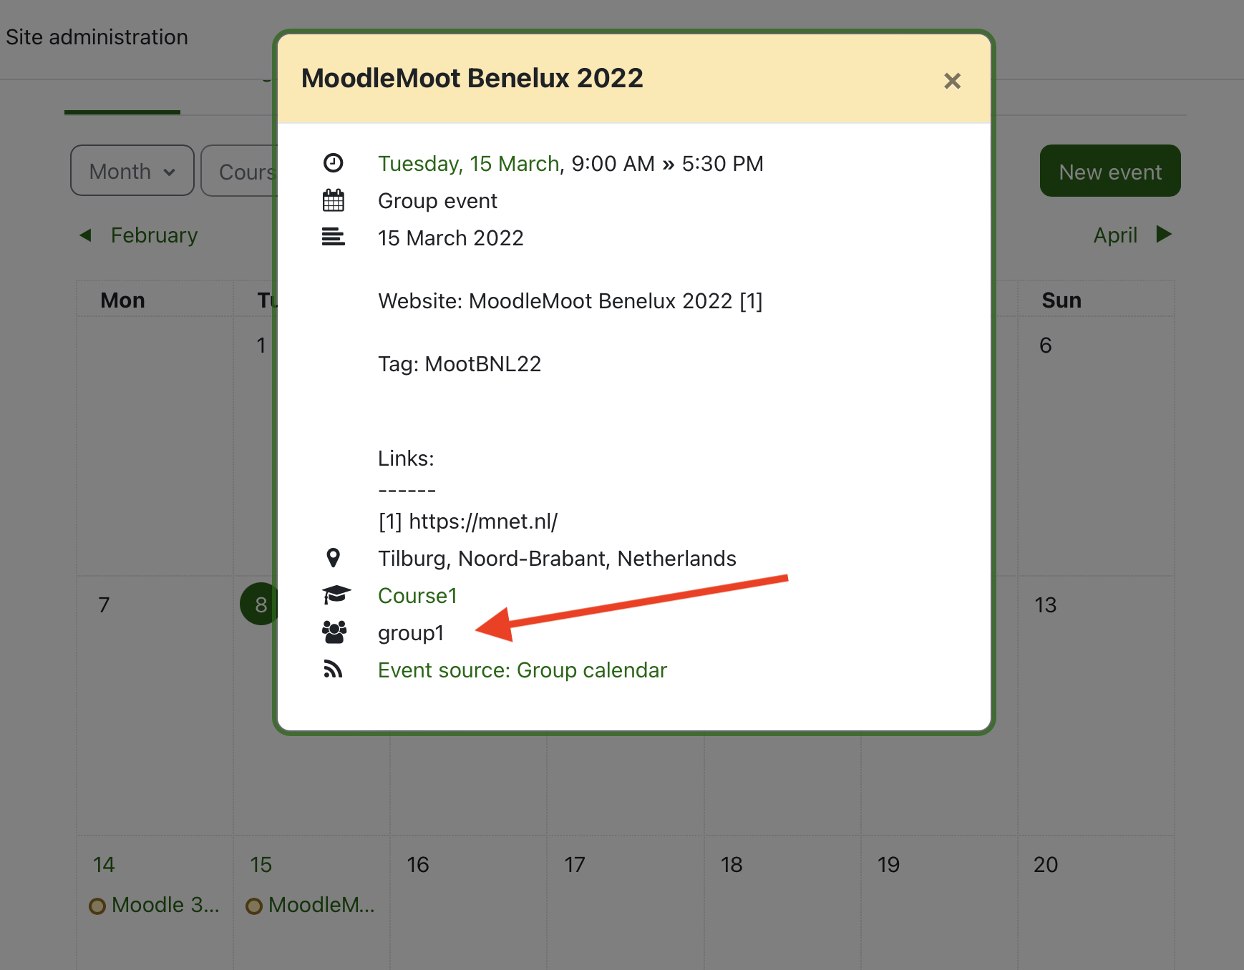Go to previous month February

click(x=154, y=235)
